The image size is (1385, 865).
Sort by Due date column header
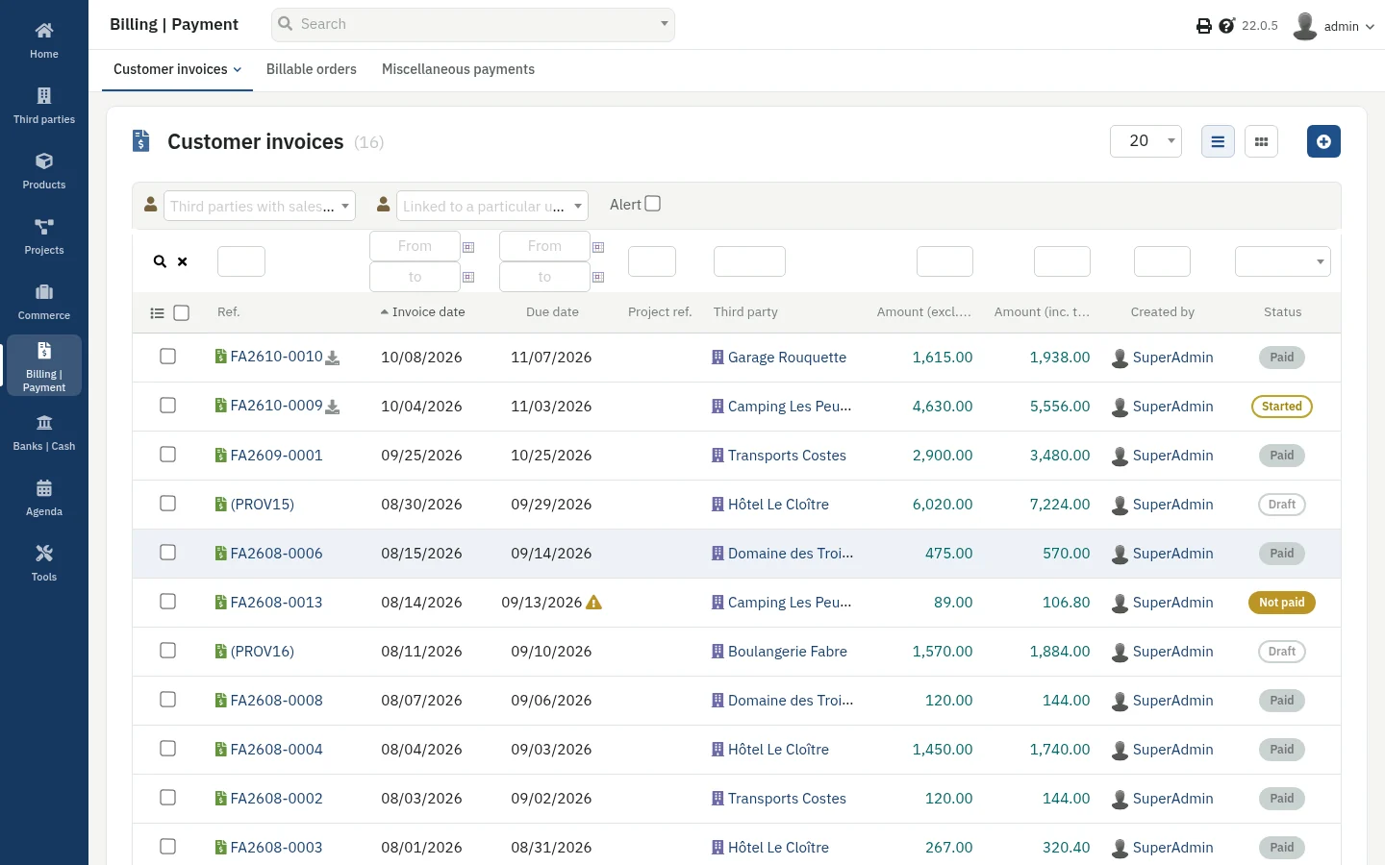coord(552,312)
